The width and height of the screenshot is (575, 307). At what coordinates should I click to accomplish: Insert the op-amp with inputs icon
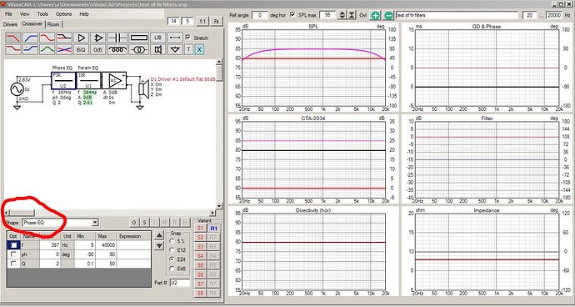point(98,38)
